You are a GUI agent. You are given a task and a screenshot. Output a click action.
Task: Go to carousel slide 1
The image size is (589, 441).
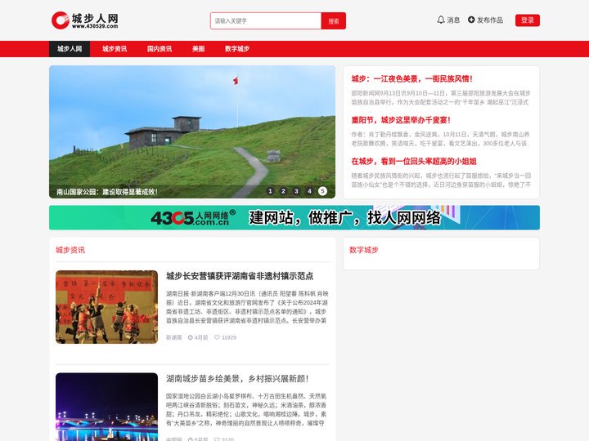270,191
